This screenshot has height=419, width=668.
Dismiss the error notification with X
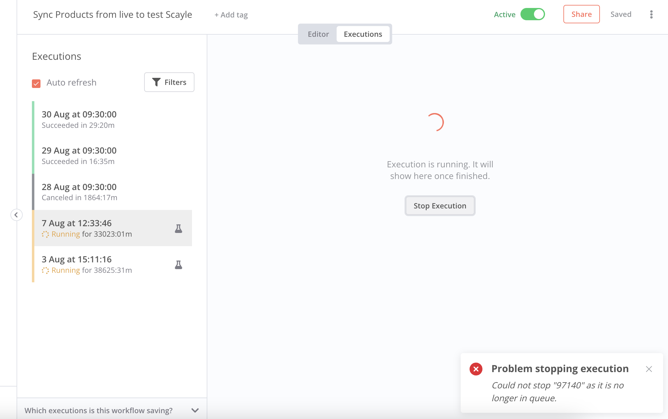(x=649, y=369)
